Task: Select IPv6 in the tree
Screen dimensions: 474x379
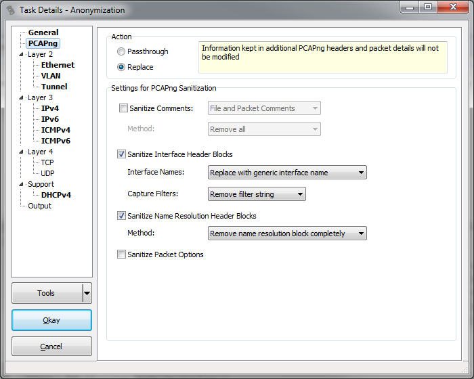Action: (50, 119)
